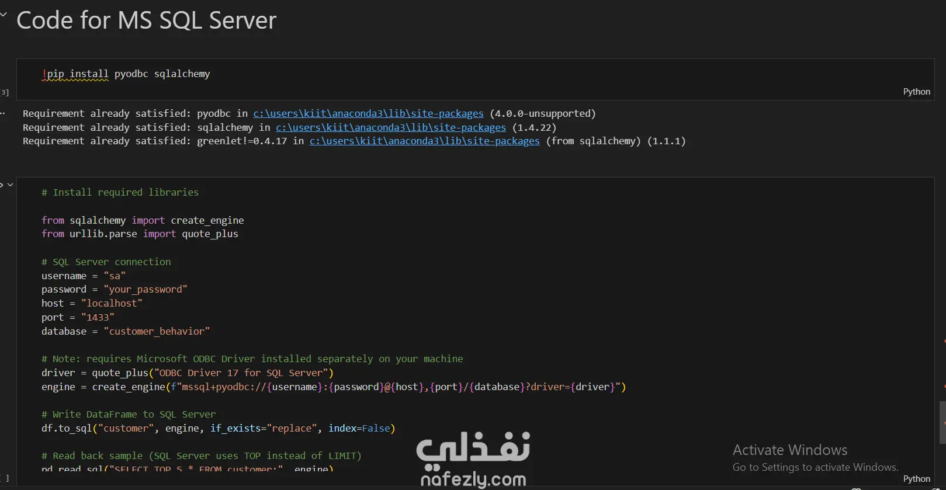Click the df.to_sql("customer", ...) line
Screen dimensions: 946x490
point(219,428)
